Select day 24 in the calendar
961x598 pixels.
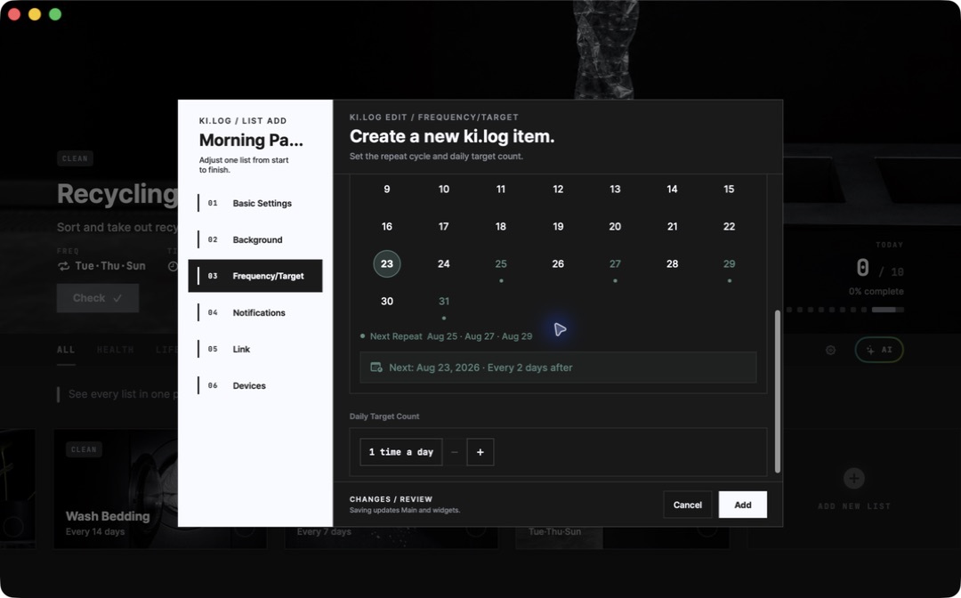(x=444, y=264)
